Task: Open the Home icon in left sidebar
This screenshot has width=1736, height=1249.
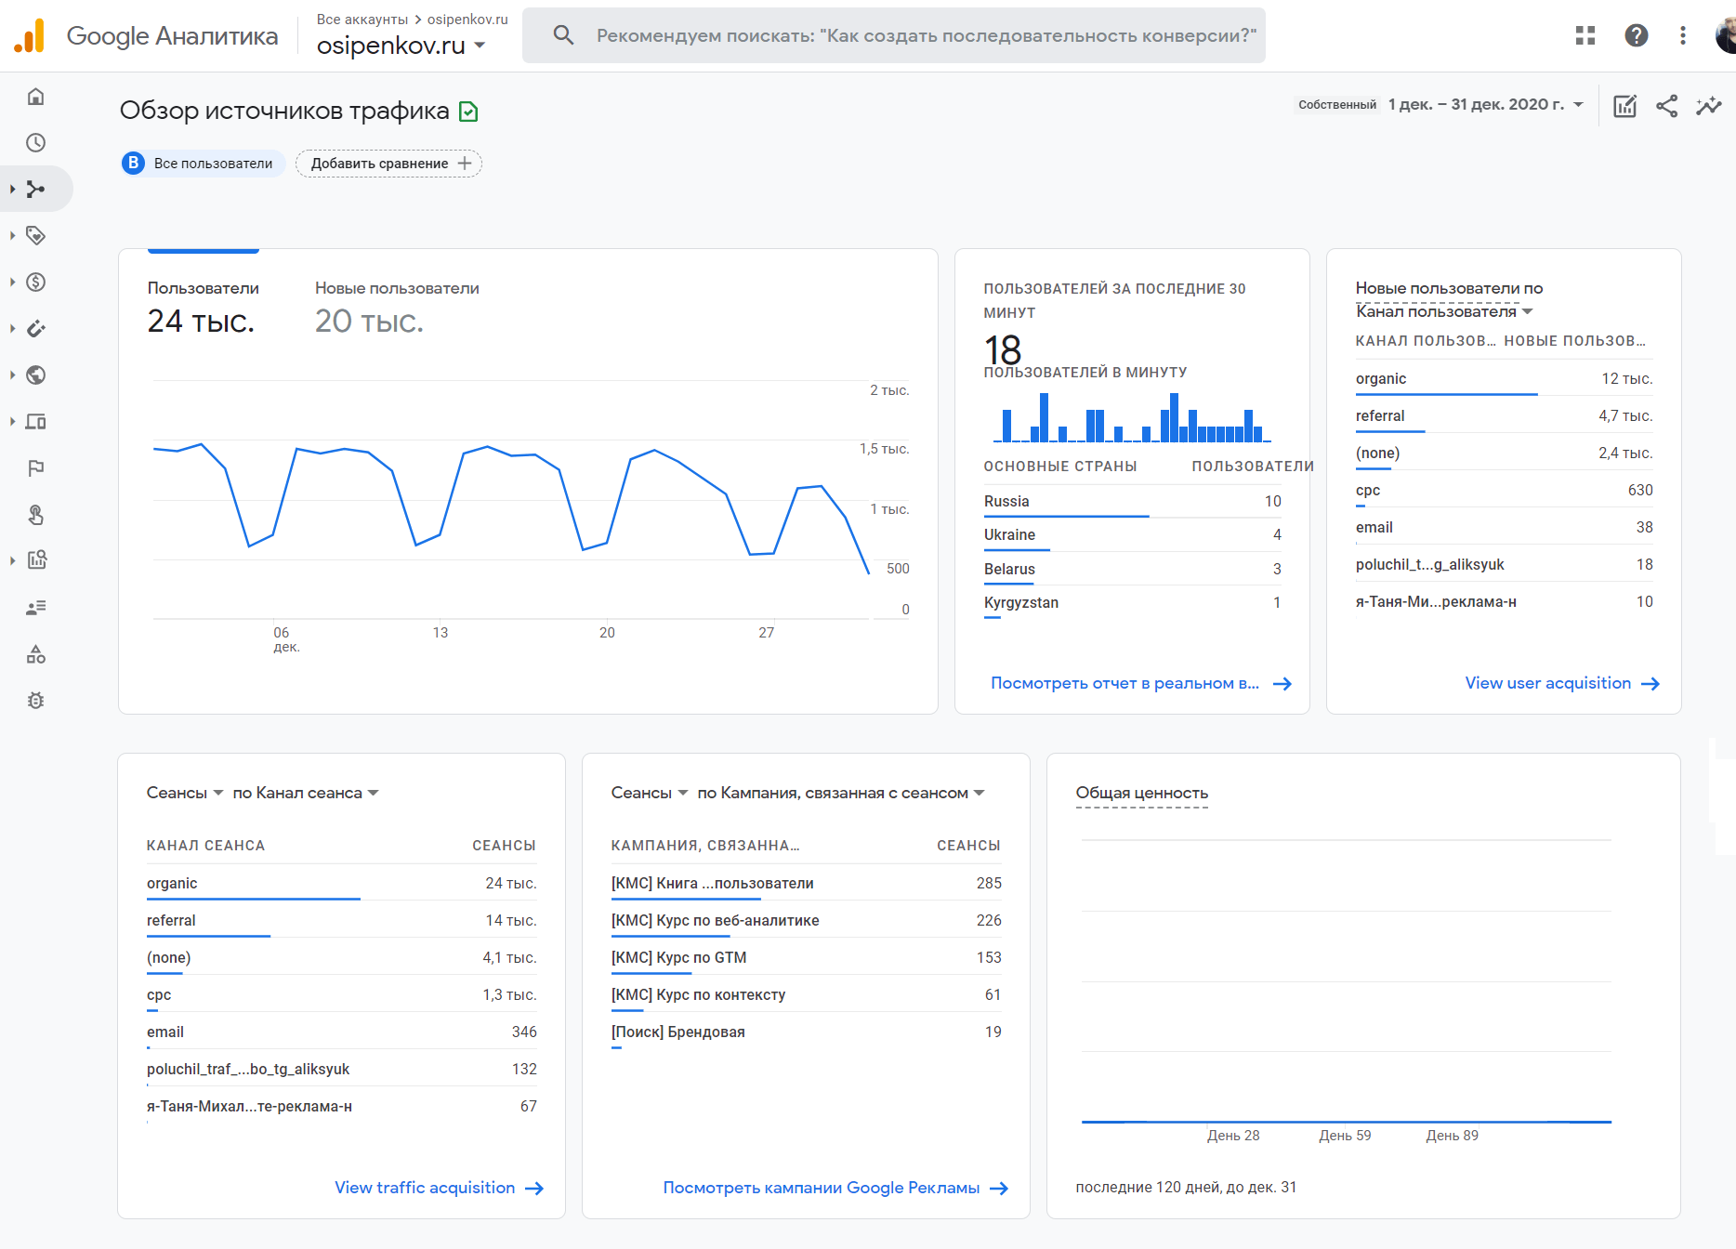Action: 36,97
